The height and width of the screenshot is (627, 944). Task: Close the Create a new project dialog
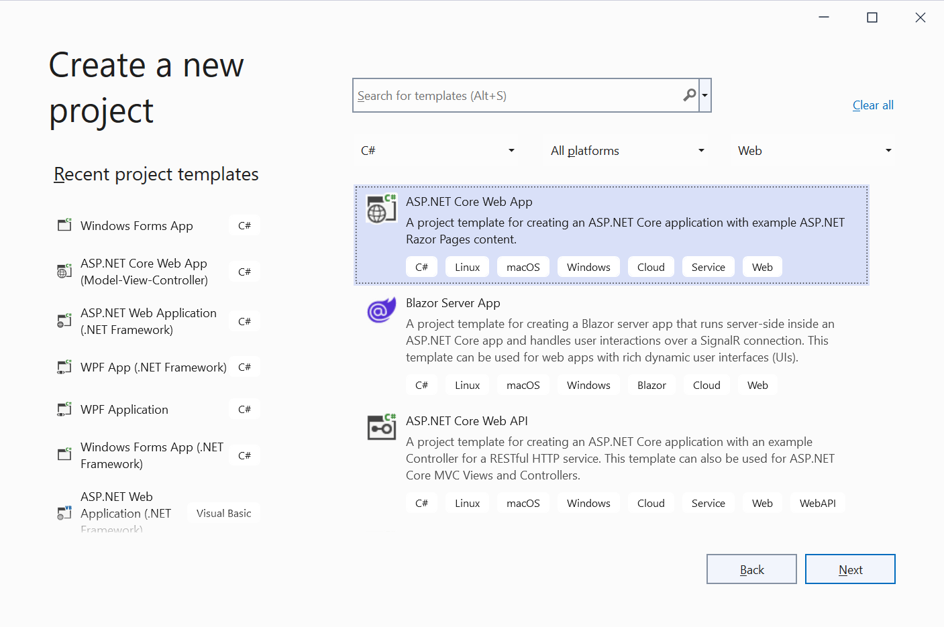921,17
